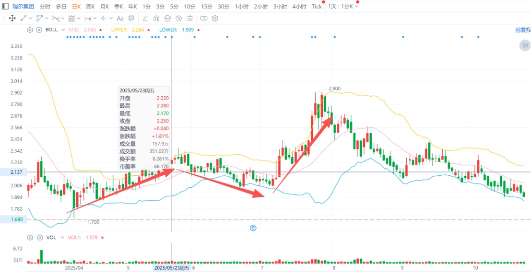Toggle hide drawings eye-slash icon
531x272 pixels.
[179, 18]
